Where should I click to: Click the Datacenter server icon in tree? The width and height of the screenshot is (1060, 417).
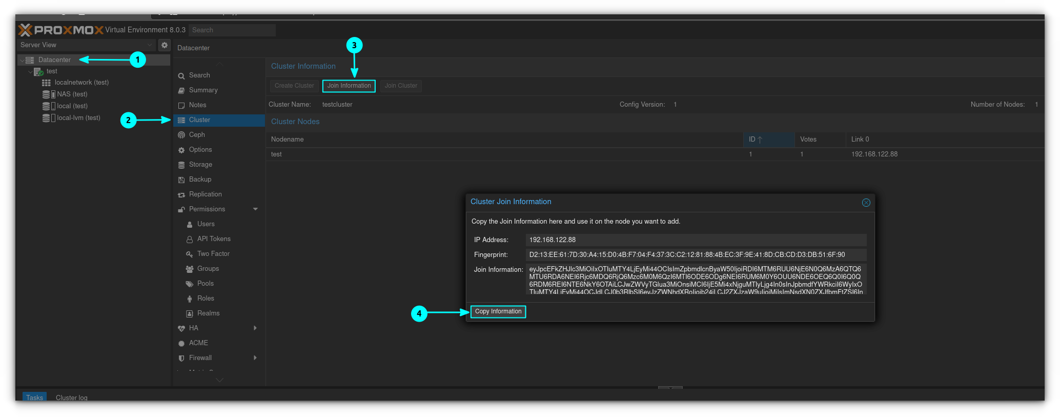coord(30,60)
